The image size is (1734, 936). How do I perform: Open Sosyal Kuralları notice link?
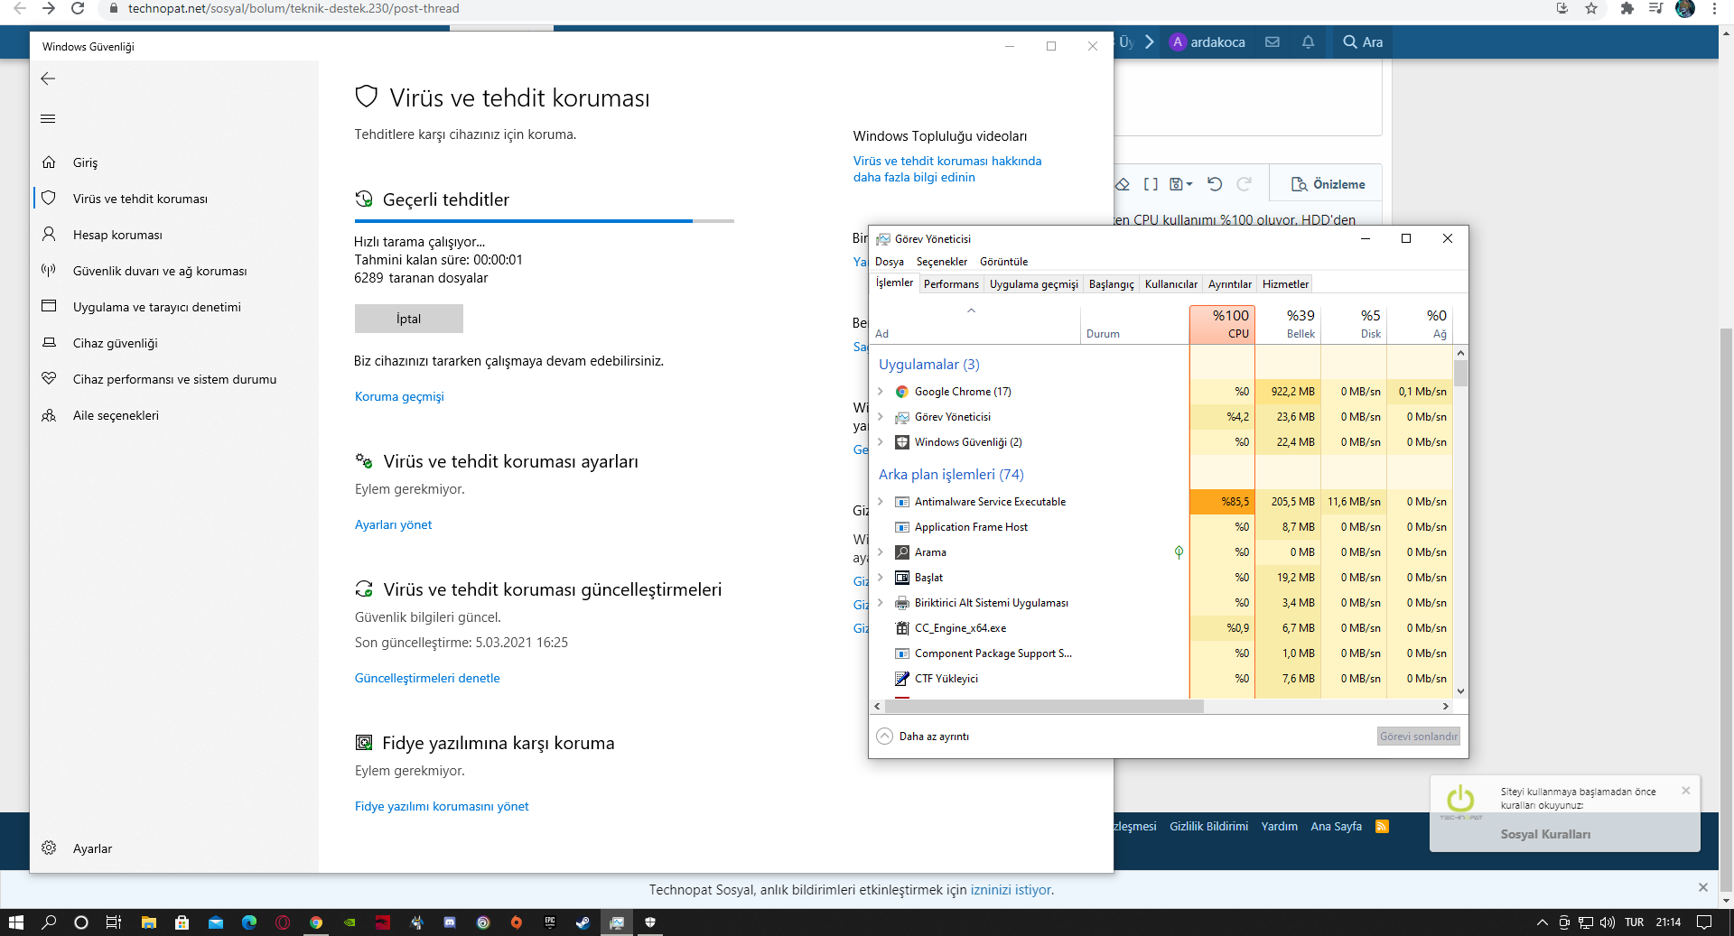click(1545, 834)
